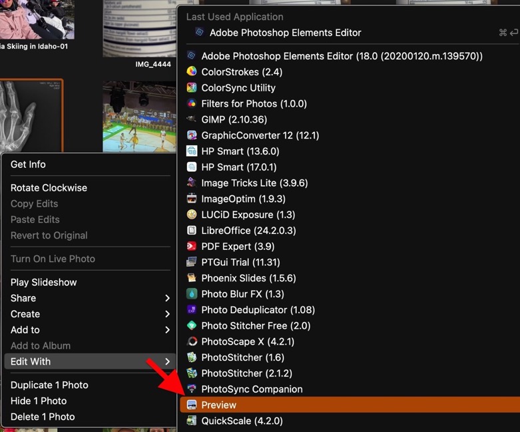Viewport: 520px width, 432px height.
Task: Expand the Add to submenu arrow
Action: (x=168, y=330)
